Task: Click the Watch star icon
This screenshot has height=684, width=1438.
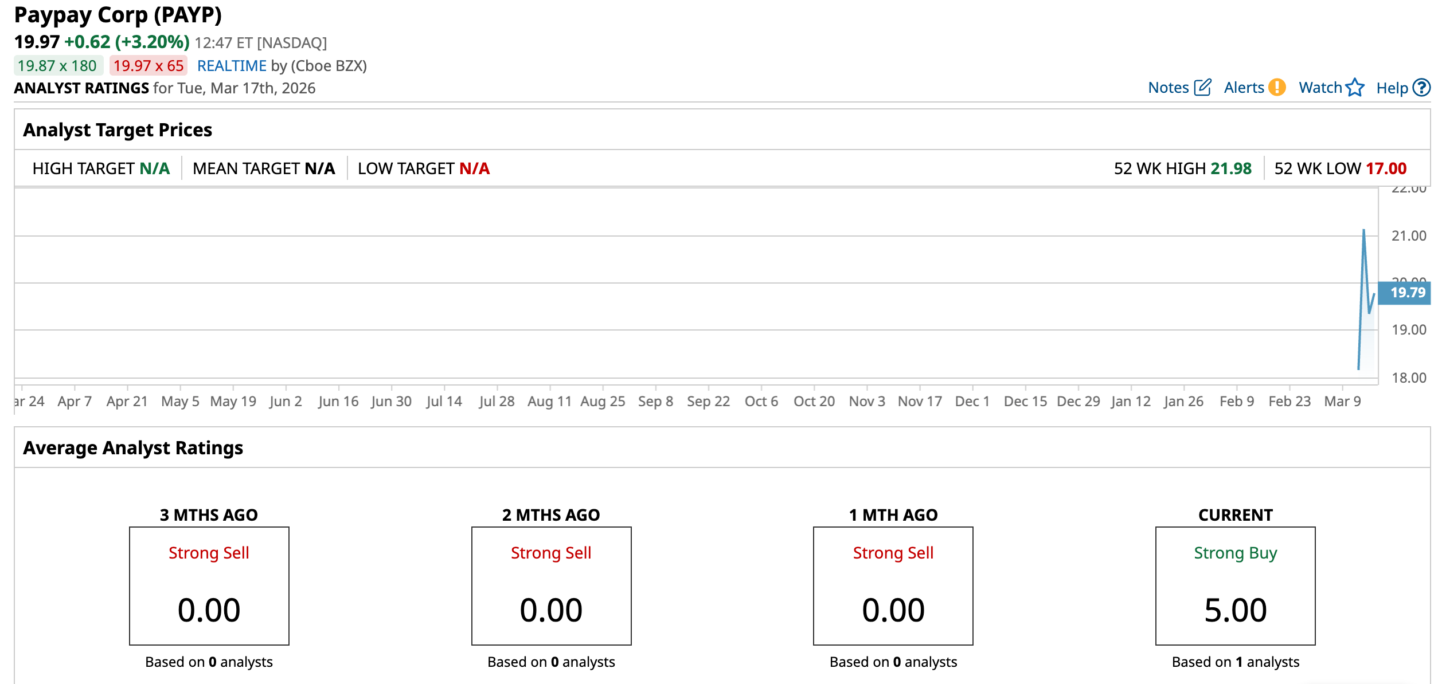Action: pyautogui.click(x=1355, y=88)
